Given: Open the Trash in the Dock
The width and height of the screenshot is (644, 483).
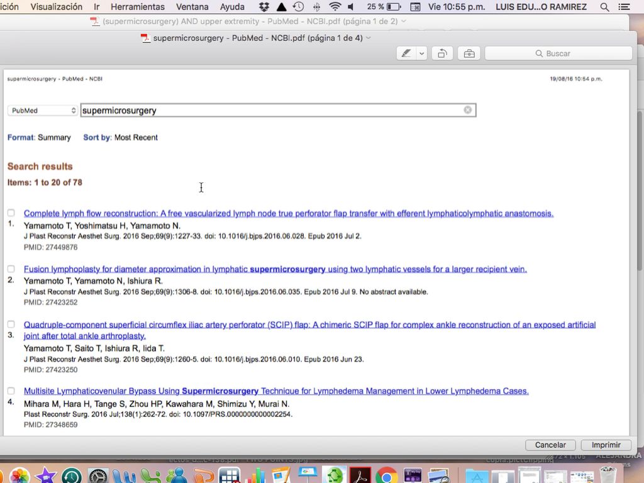Looking at the screenshot, I should pyautogui.click(x=608, y=475).
